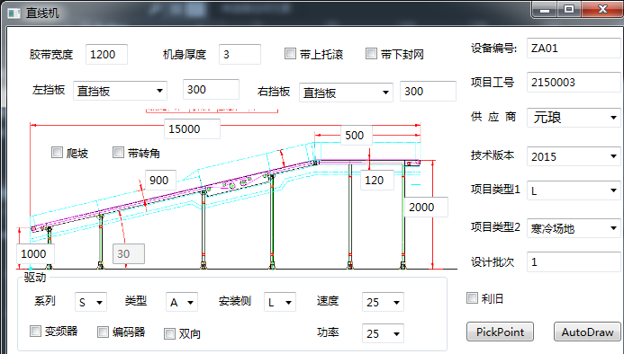This screenshot has width=624, height=354.
Task: Open the 安装侧 dropdown showing L
Action: (280, 303)
